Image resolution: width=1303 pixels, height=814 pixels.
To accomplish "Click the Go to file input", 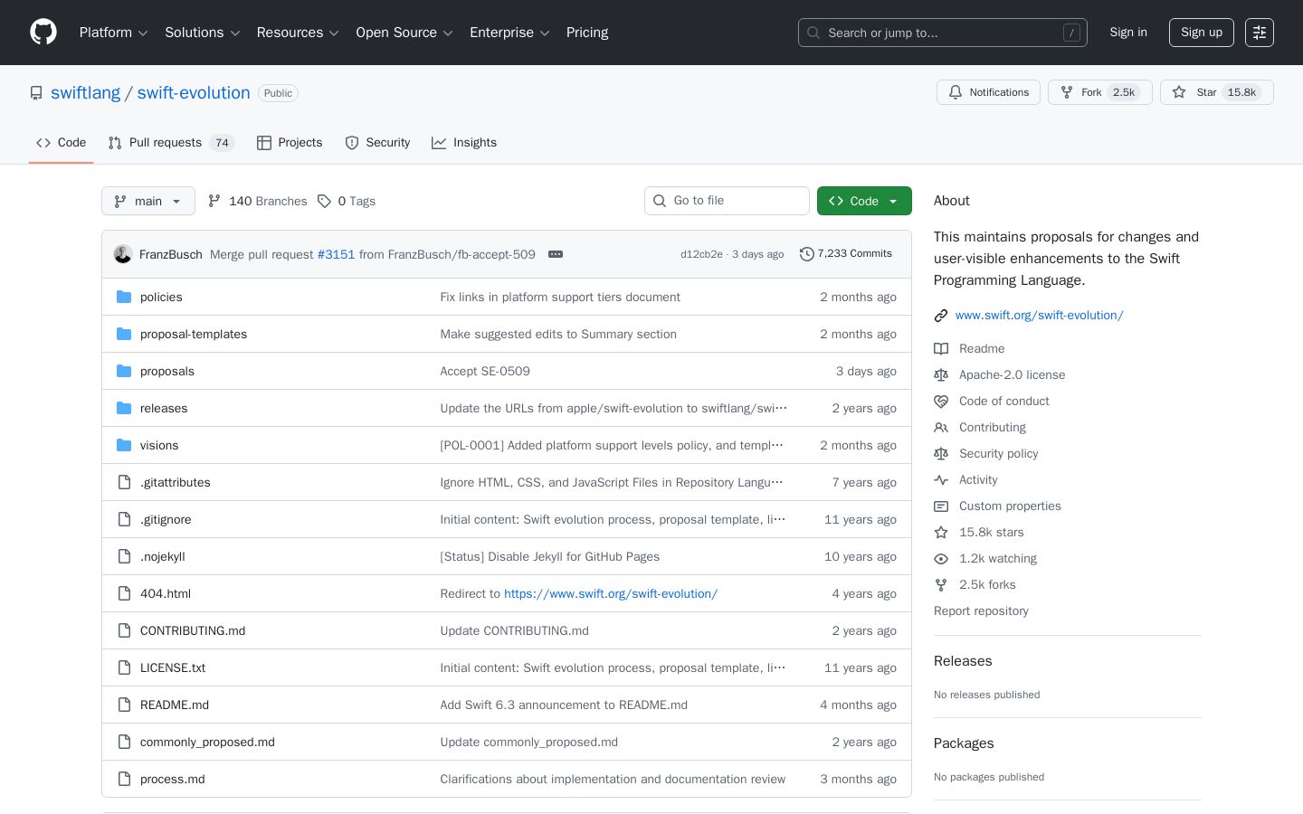I will click(x=727, y=201).
